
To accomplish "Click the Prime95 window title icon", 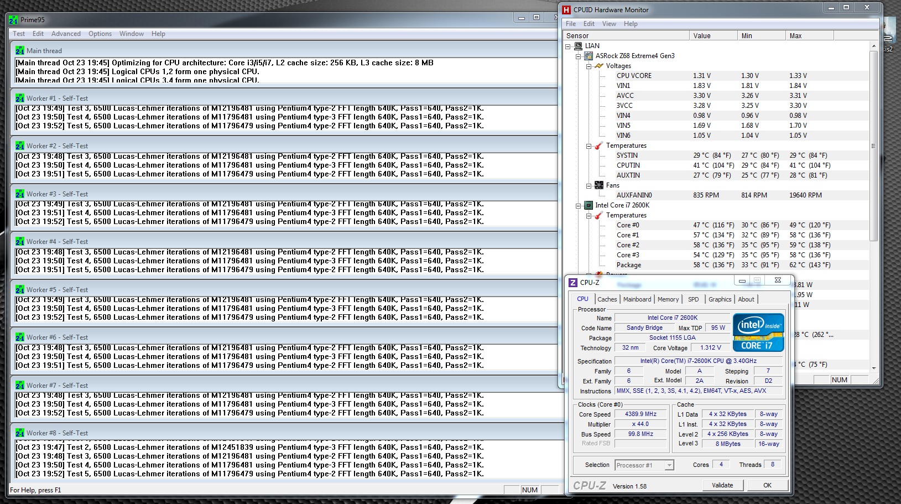I will 14,19.
